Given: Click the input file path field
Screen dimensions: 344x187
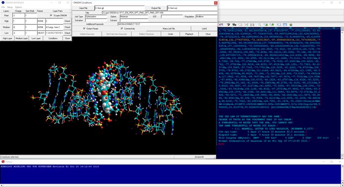Looking at the screenshot, I should [x=119, y=8].
